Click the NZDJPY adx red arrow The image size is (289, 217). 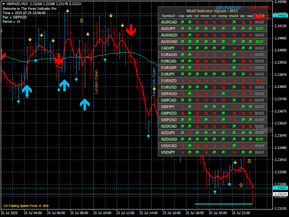click(x=190, y=133)
